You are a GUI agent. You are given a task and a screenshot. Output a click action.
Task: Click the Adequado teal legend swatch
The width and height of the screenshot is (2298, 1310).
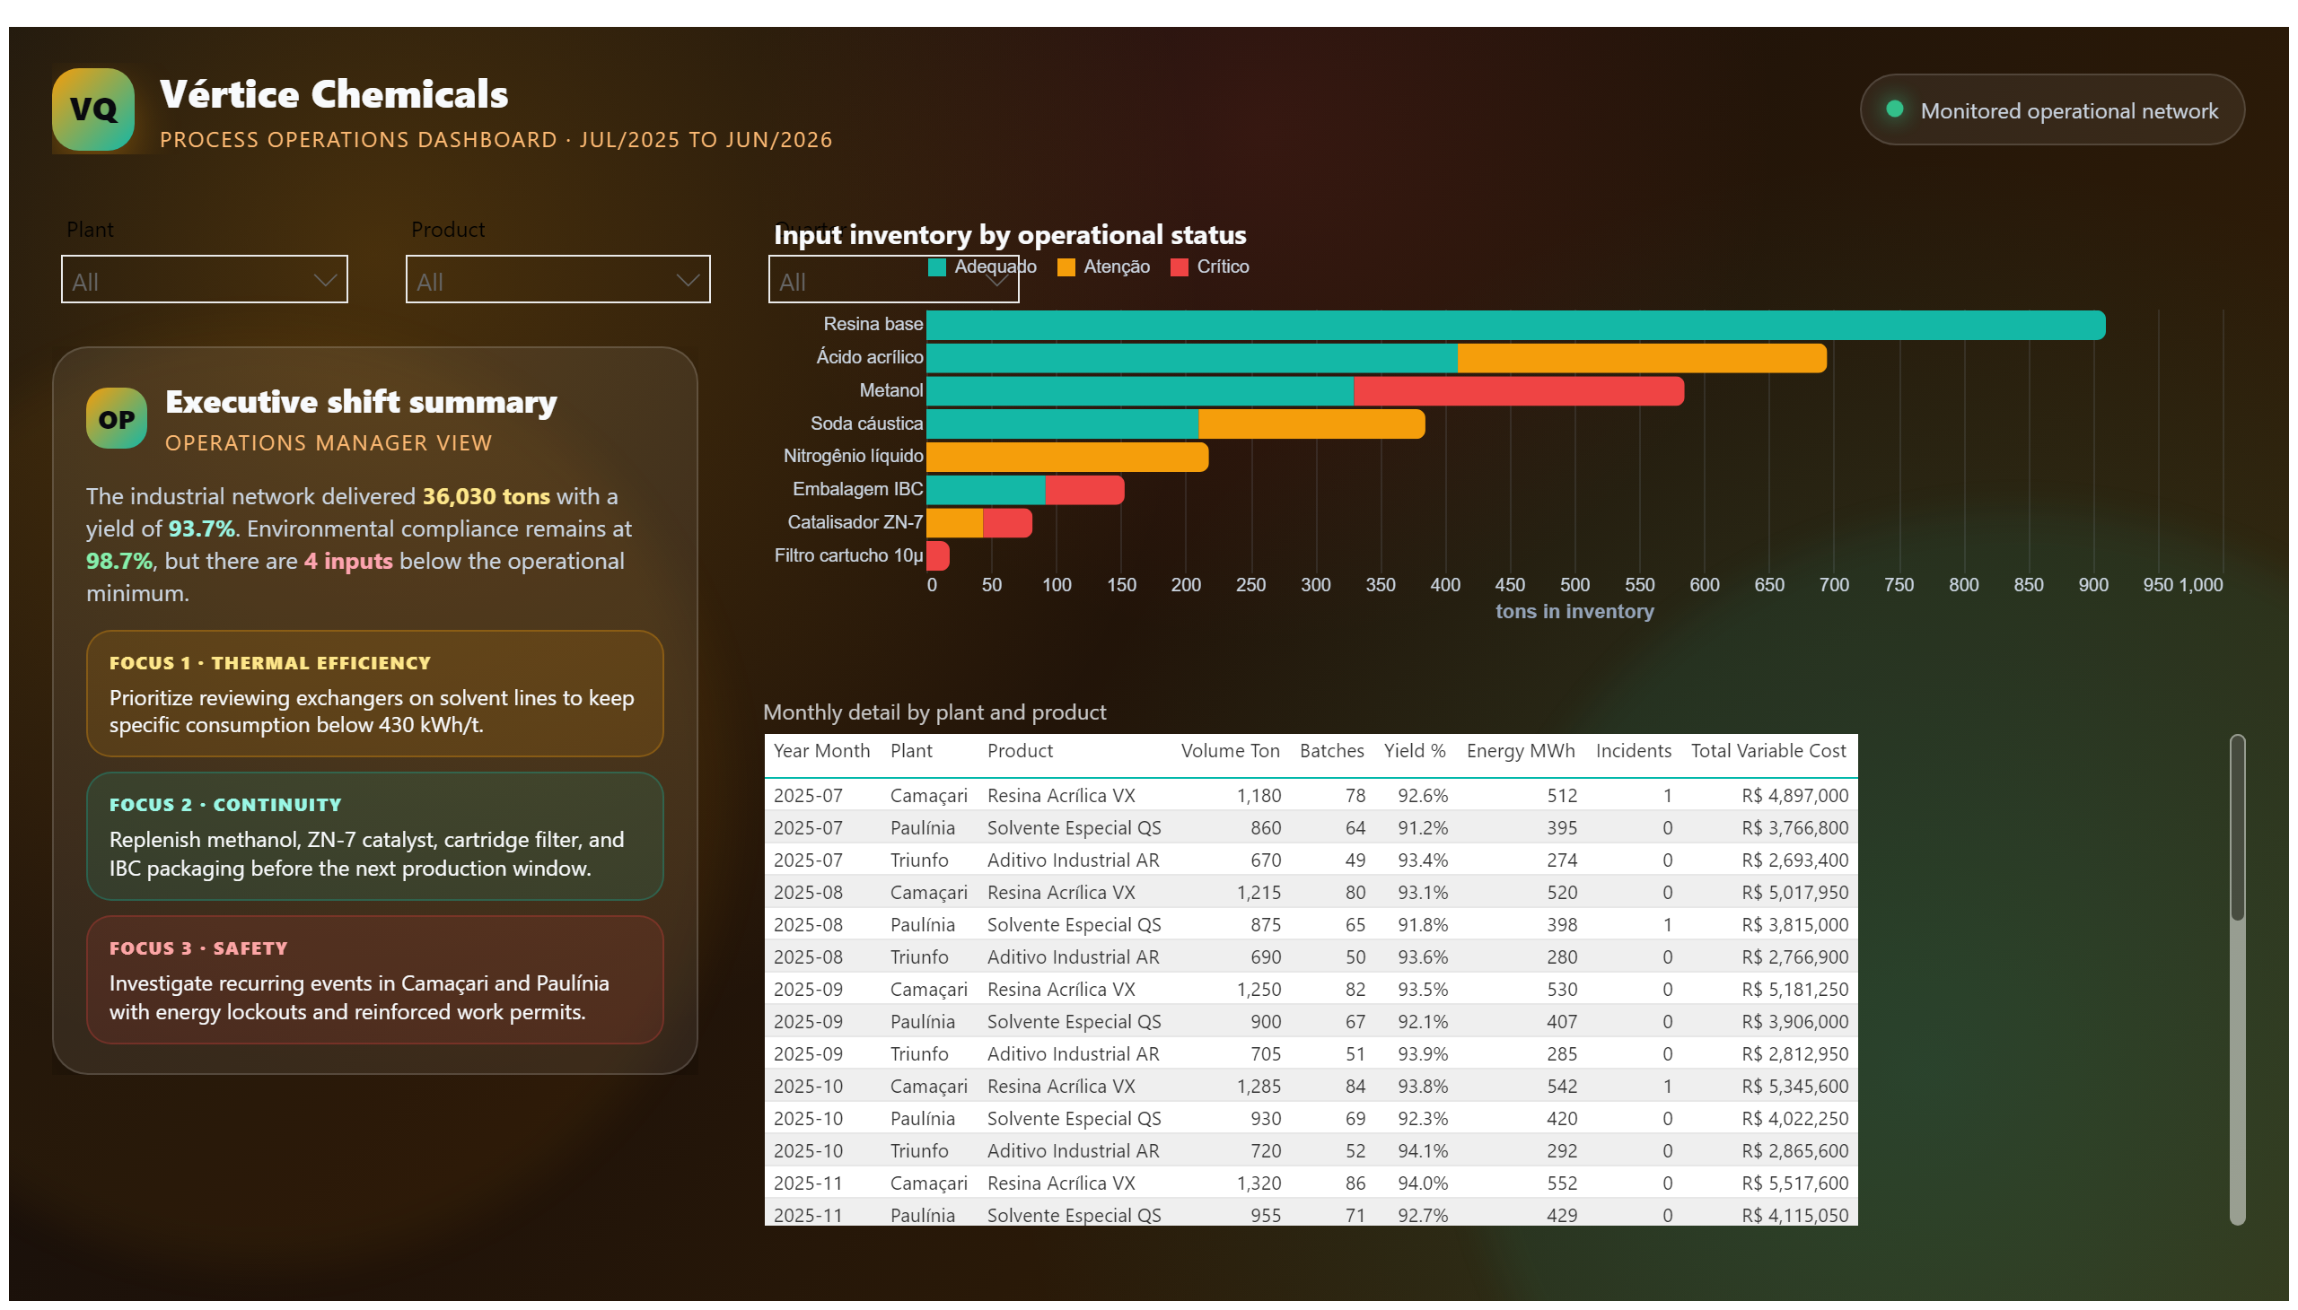(937, 267)
